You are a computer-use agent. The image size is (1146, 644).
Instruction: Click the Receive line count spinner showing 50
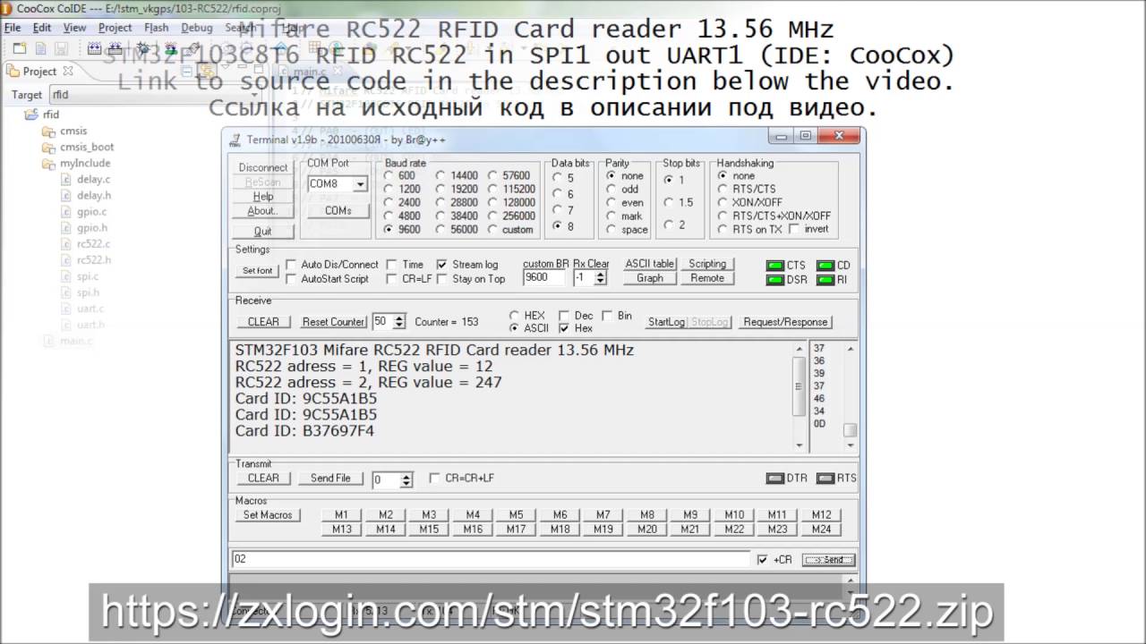[399, 322]
